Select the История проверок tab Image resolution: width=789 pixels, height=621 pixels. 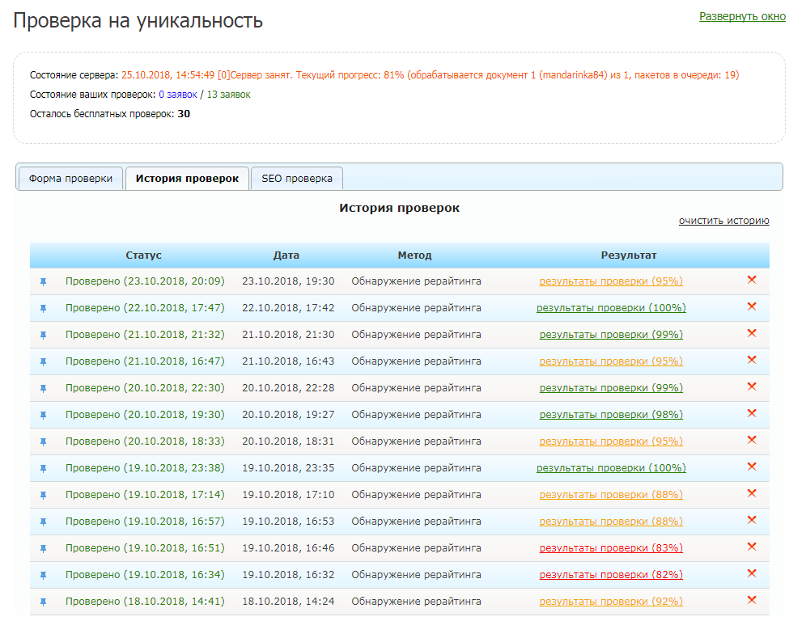click(187, 179)
